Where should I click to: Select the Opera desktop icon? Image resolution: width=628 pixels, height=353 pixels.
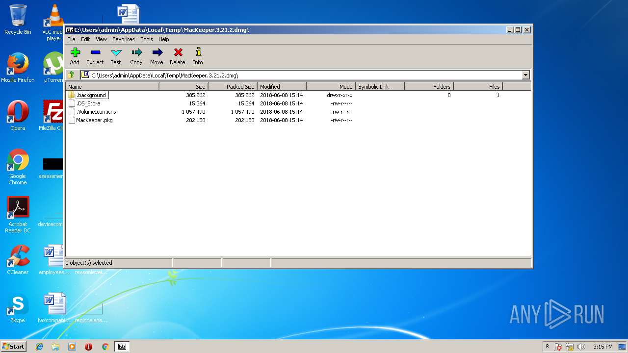pos(18,116)
